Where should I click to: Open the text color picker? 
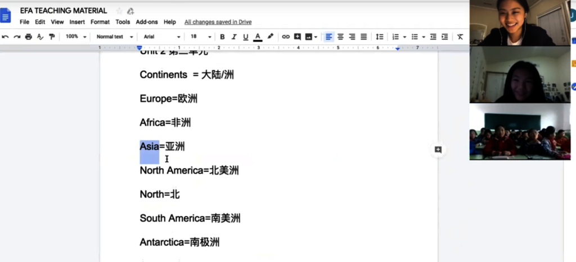pos(258,37)
